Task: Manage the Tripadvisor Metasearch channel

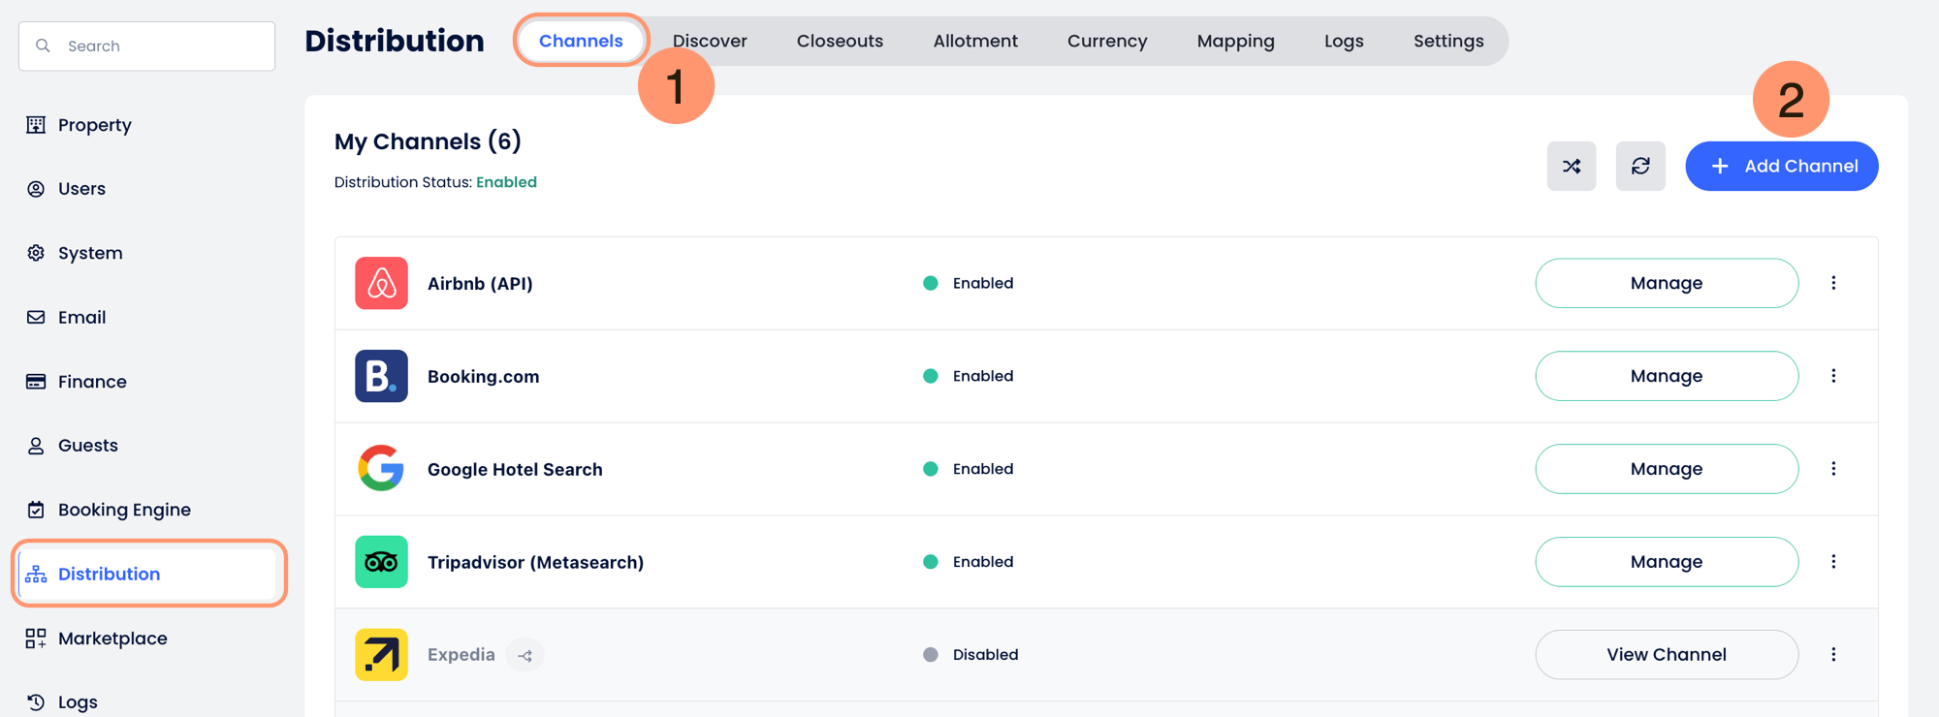Action: pyautogui.click(x=1667, y=562)
